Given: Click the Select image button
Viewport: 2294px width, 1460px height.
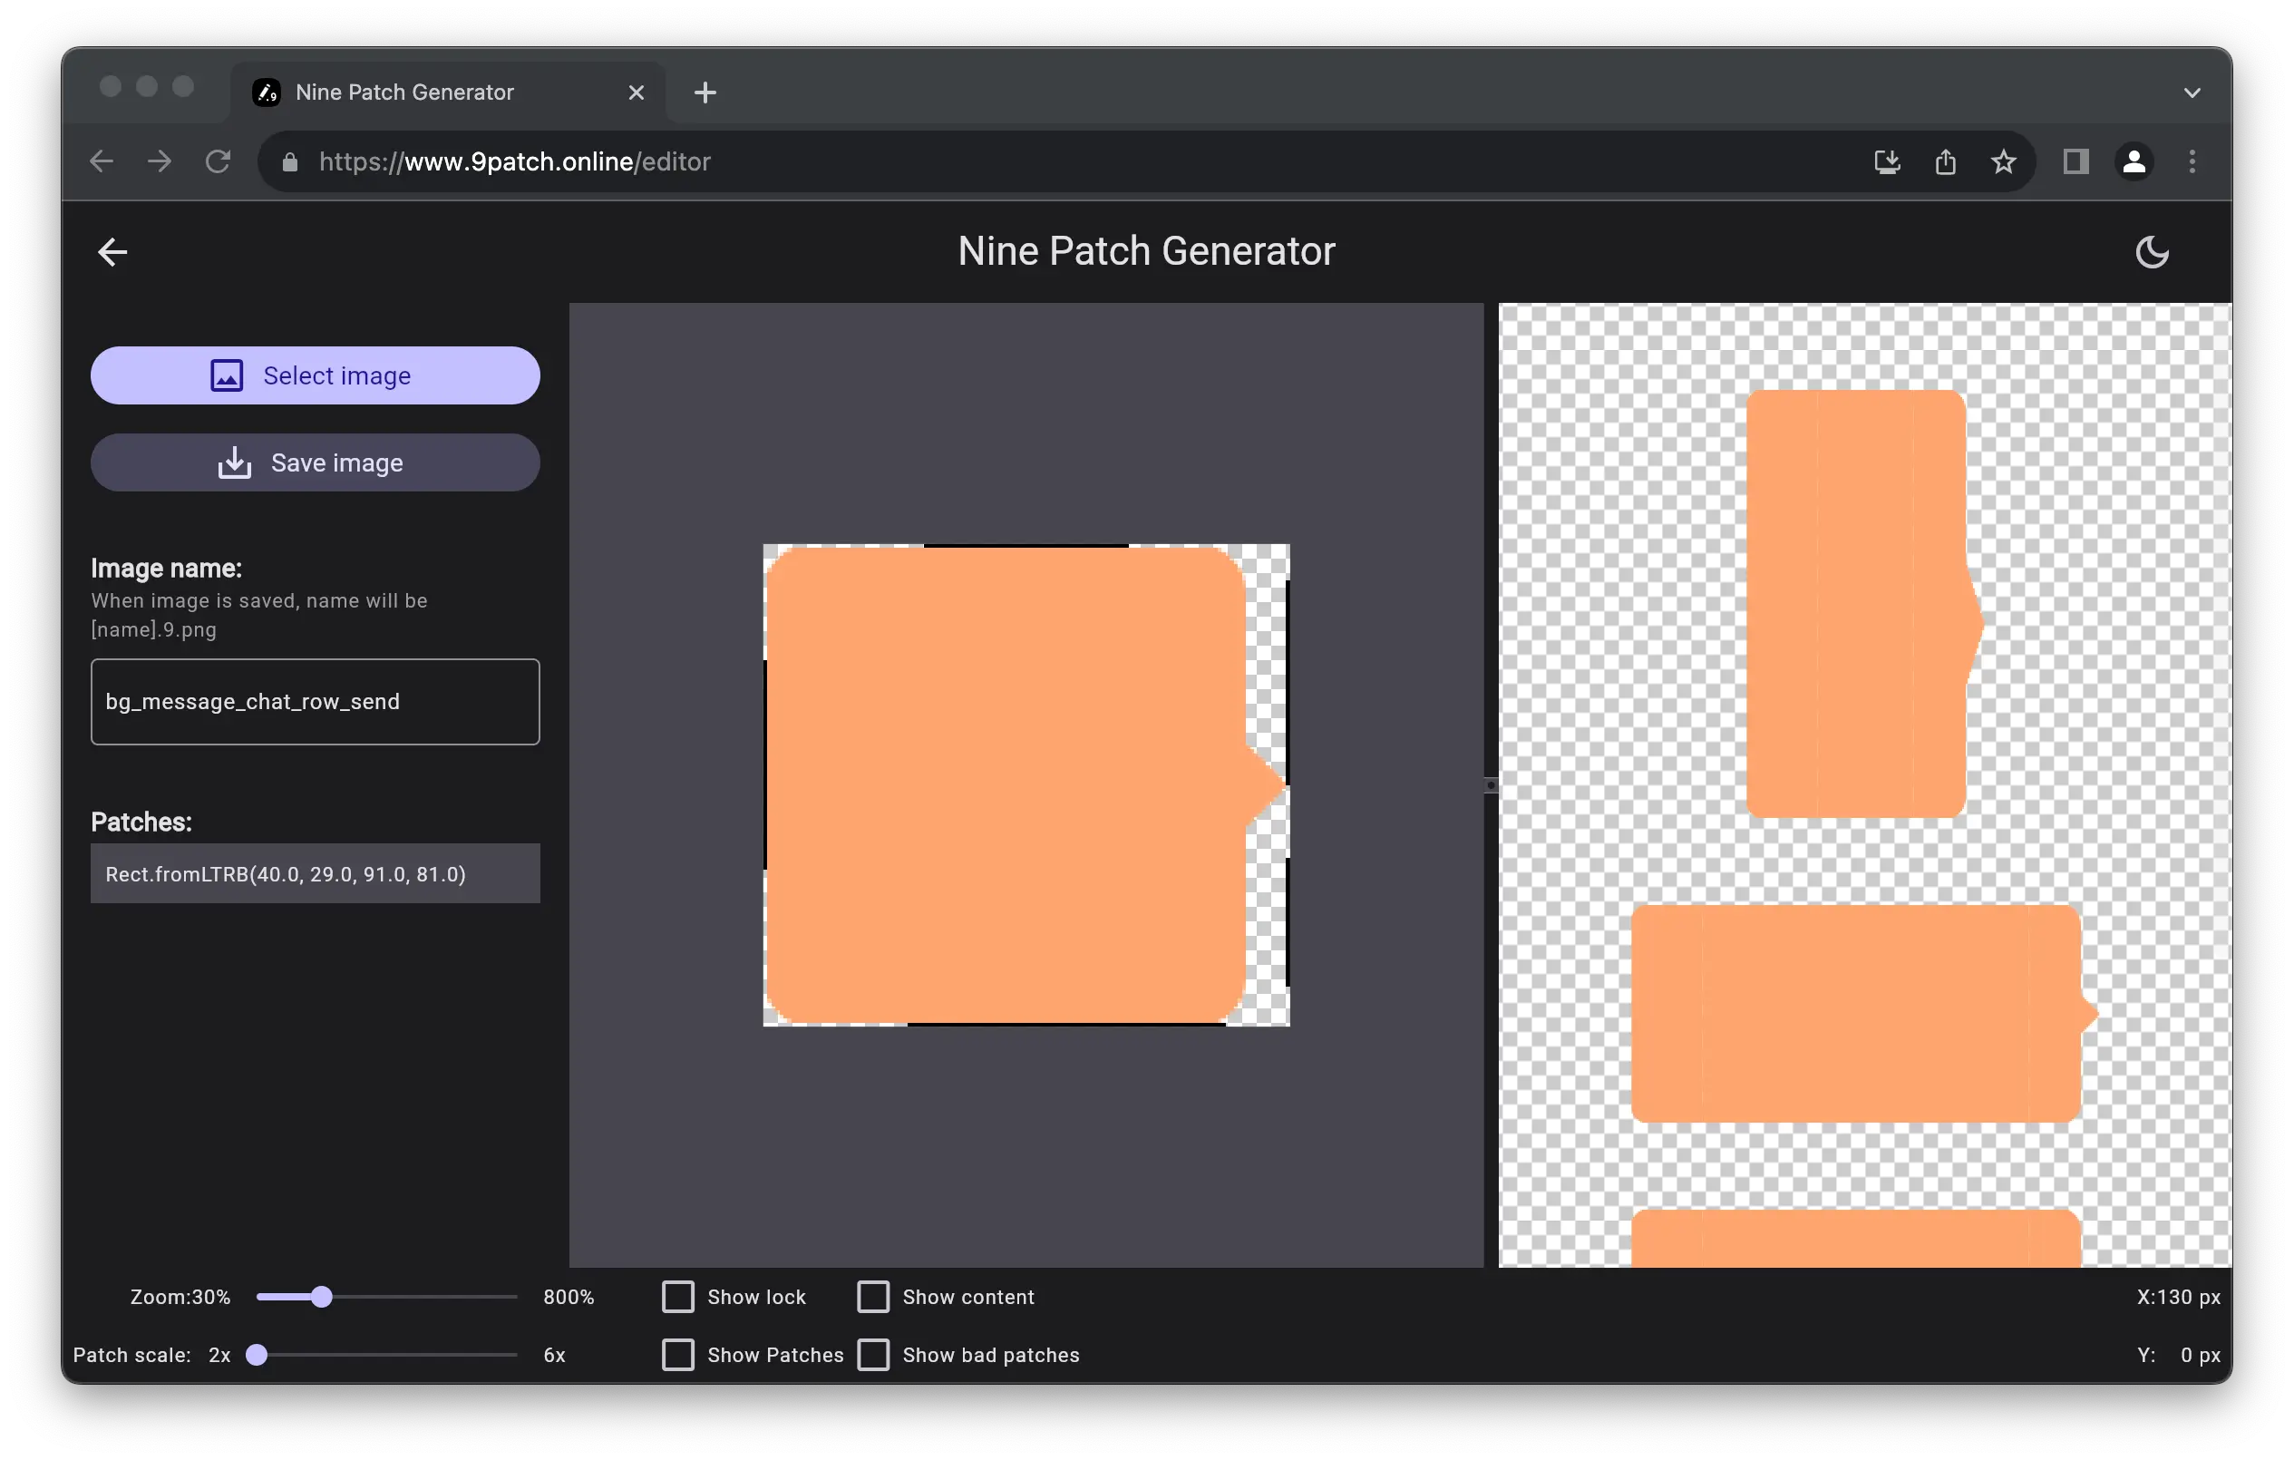Looking at the screenshot, I should tap(316, 375).
